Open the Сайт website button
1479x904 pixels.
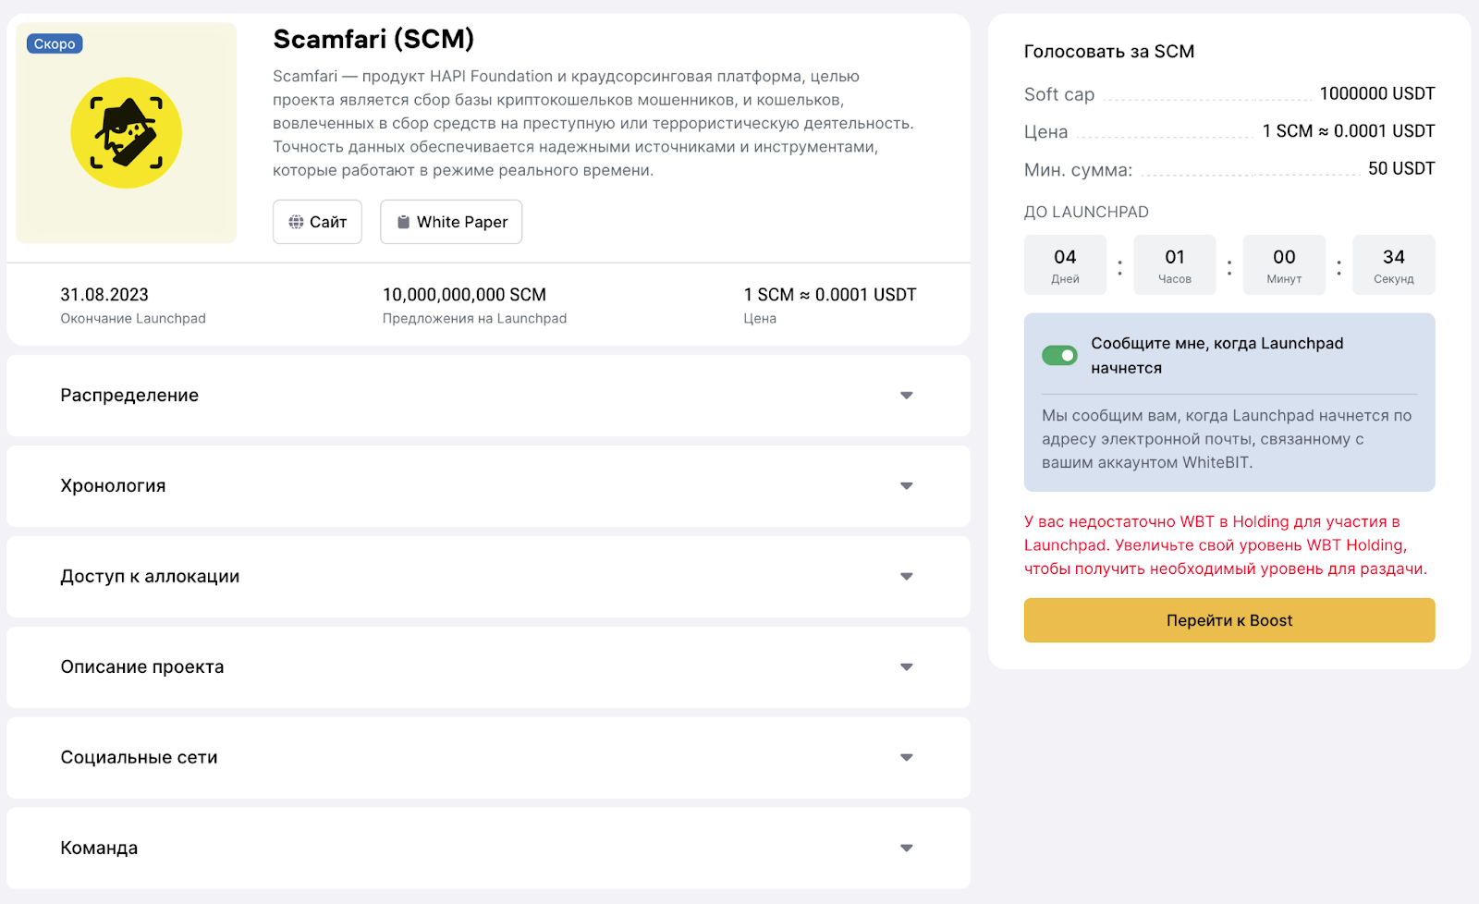coord(317,222)
